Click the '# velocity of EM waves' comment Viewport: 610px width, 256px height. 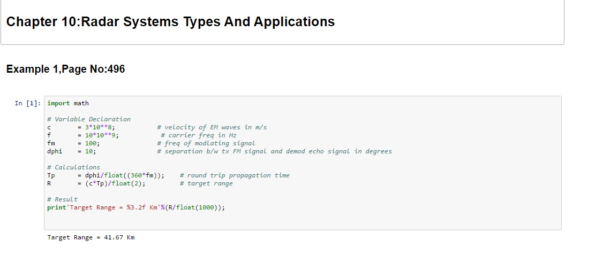pos(212,127)
